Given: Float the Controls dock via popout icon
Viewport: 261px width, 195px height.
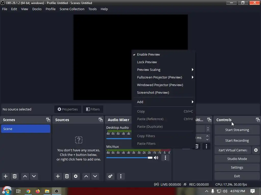Looking at the screenshot, I should 258,120.
